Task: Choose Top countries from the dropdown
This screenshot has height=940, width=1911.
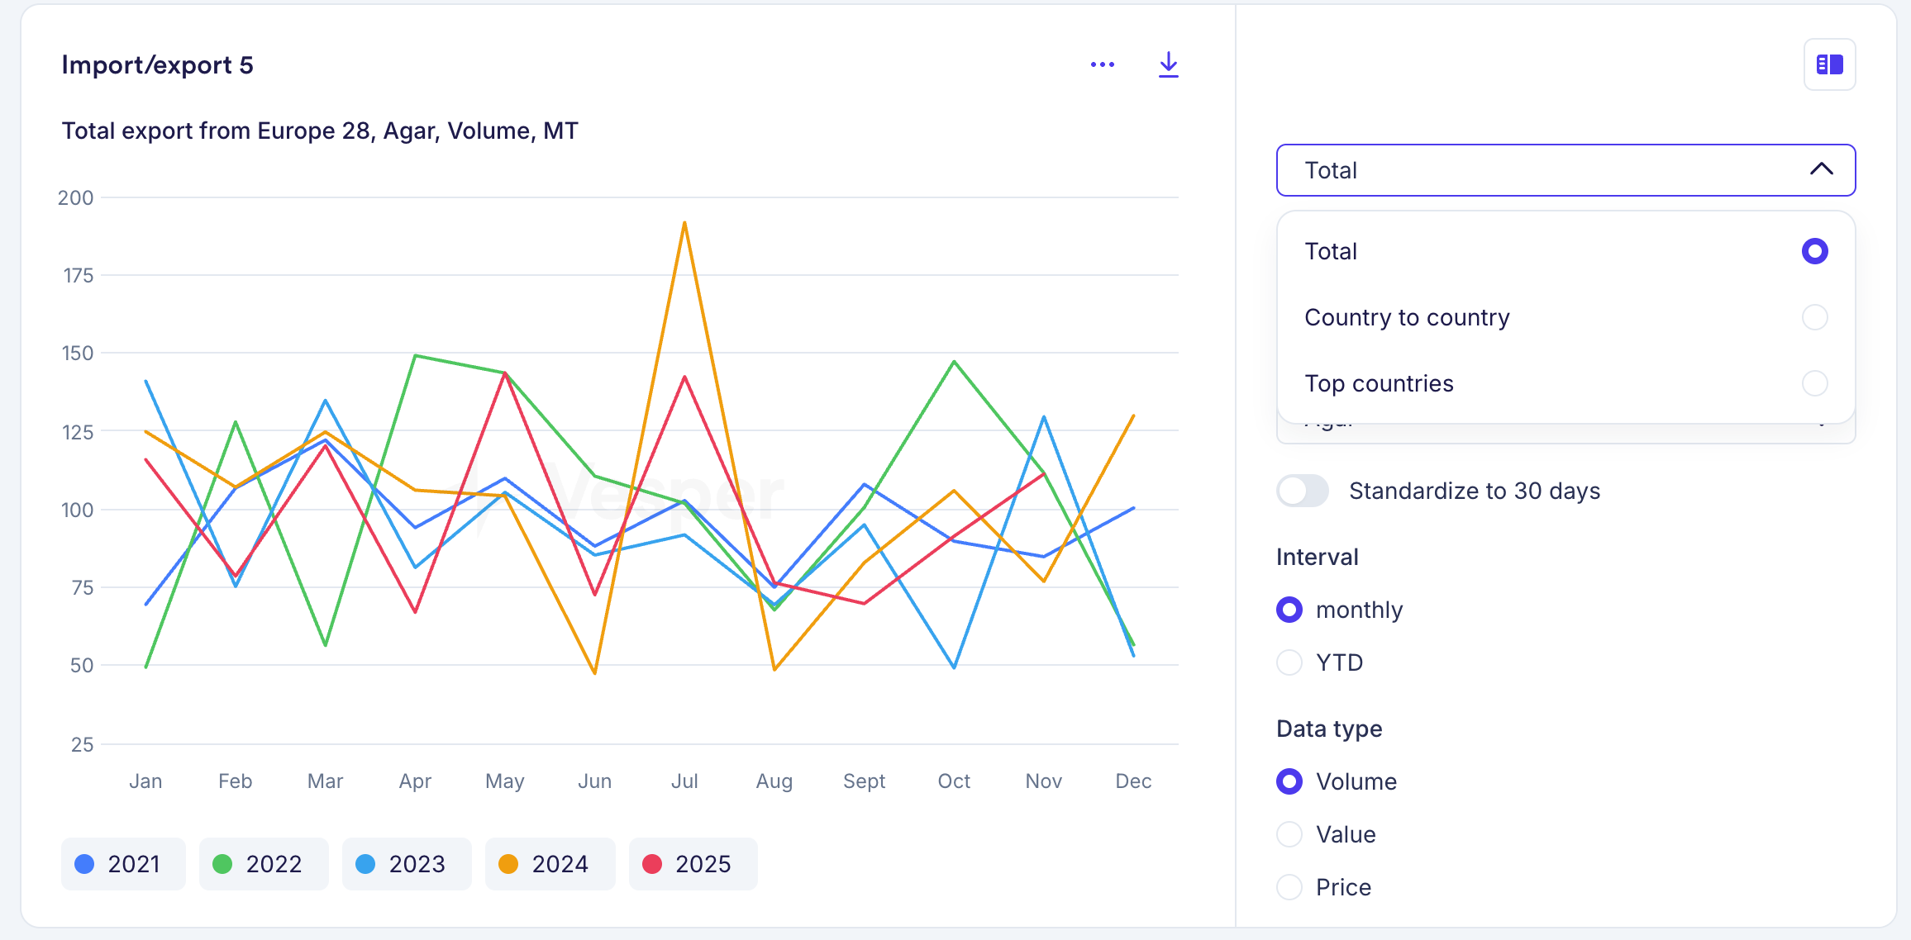Action: [x=1379, y=382]
